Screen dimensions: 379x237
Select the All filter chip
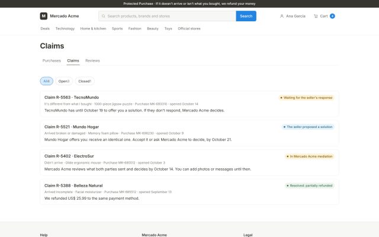(x=46, y=81)
